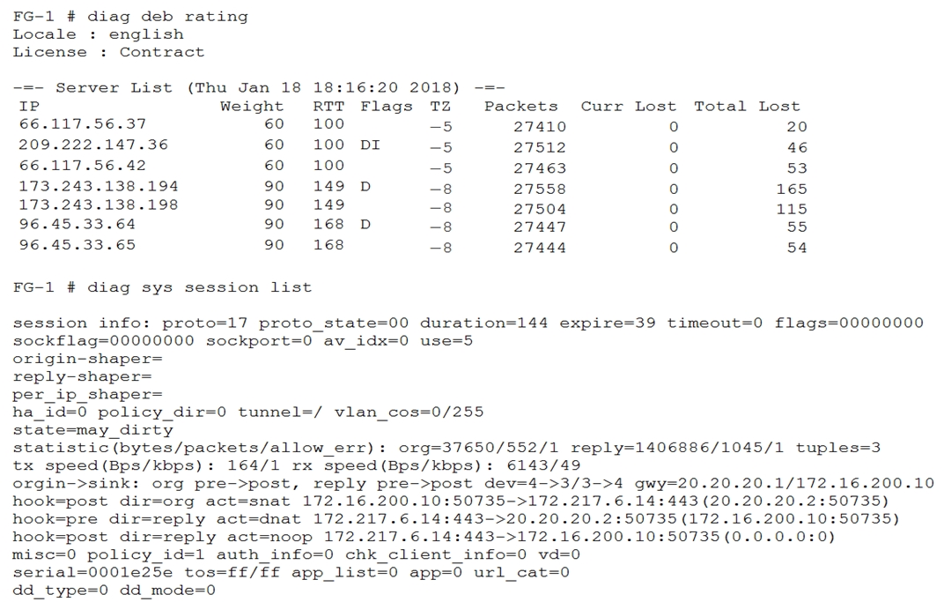Click the 'License : Contract' line

pos(108,52)
